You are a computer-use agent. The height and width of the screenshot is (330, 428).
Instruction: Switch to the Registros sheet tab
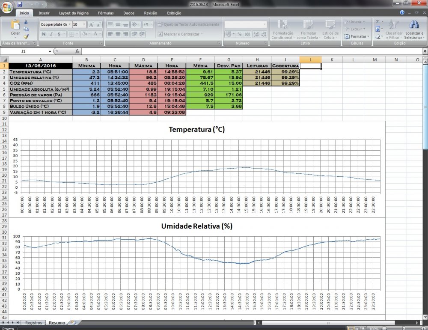click(x=33, y=323)
